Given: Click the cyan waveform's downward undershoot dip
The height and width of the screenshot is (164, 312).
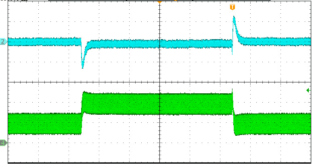Looking at the screenshot, I should pos(83,64).
